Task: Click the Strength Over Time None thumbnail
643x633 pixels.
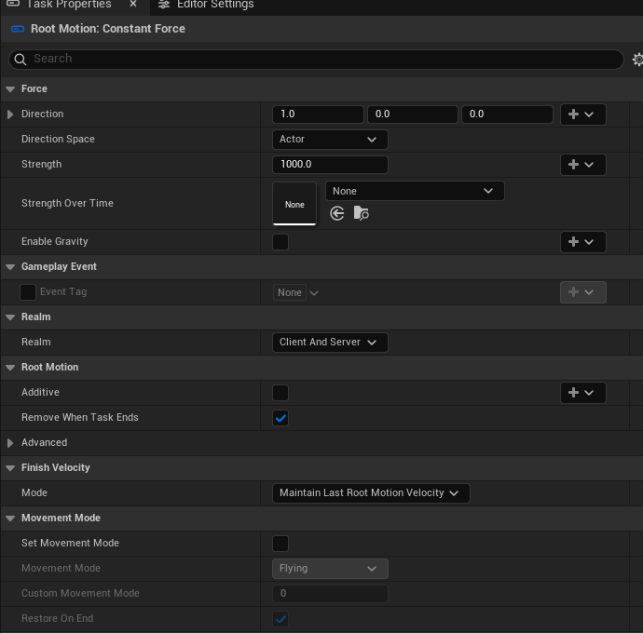Action: (294, 204)
